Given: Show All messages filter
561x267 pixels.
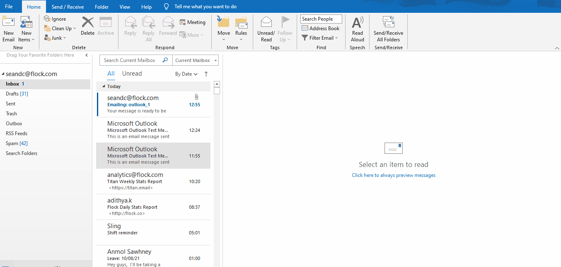Looking at the screenshot, I should 111,74.
